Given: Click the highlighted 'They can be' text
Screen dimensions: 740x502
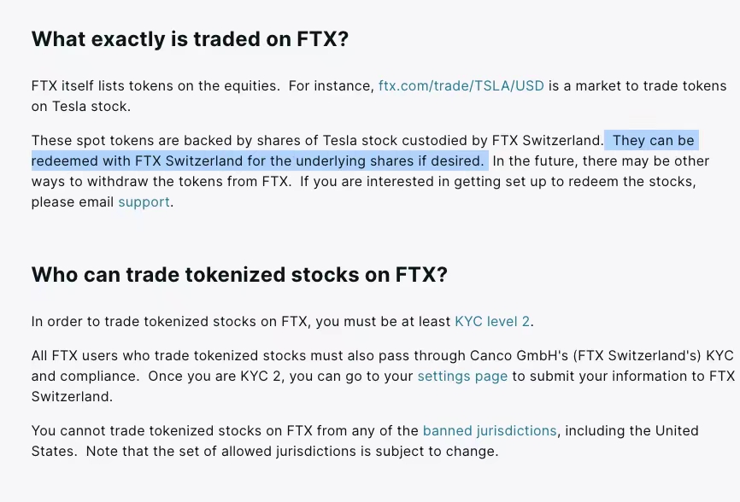Looking at the screenshot, I should tap(654, 141).
